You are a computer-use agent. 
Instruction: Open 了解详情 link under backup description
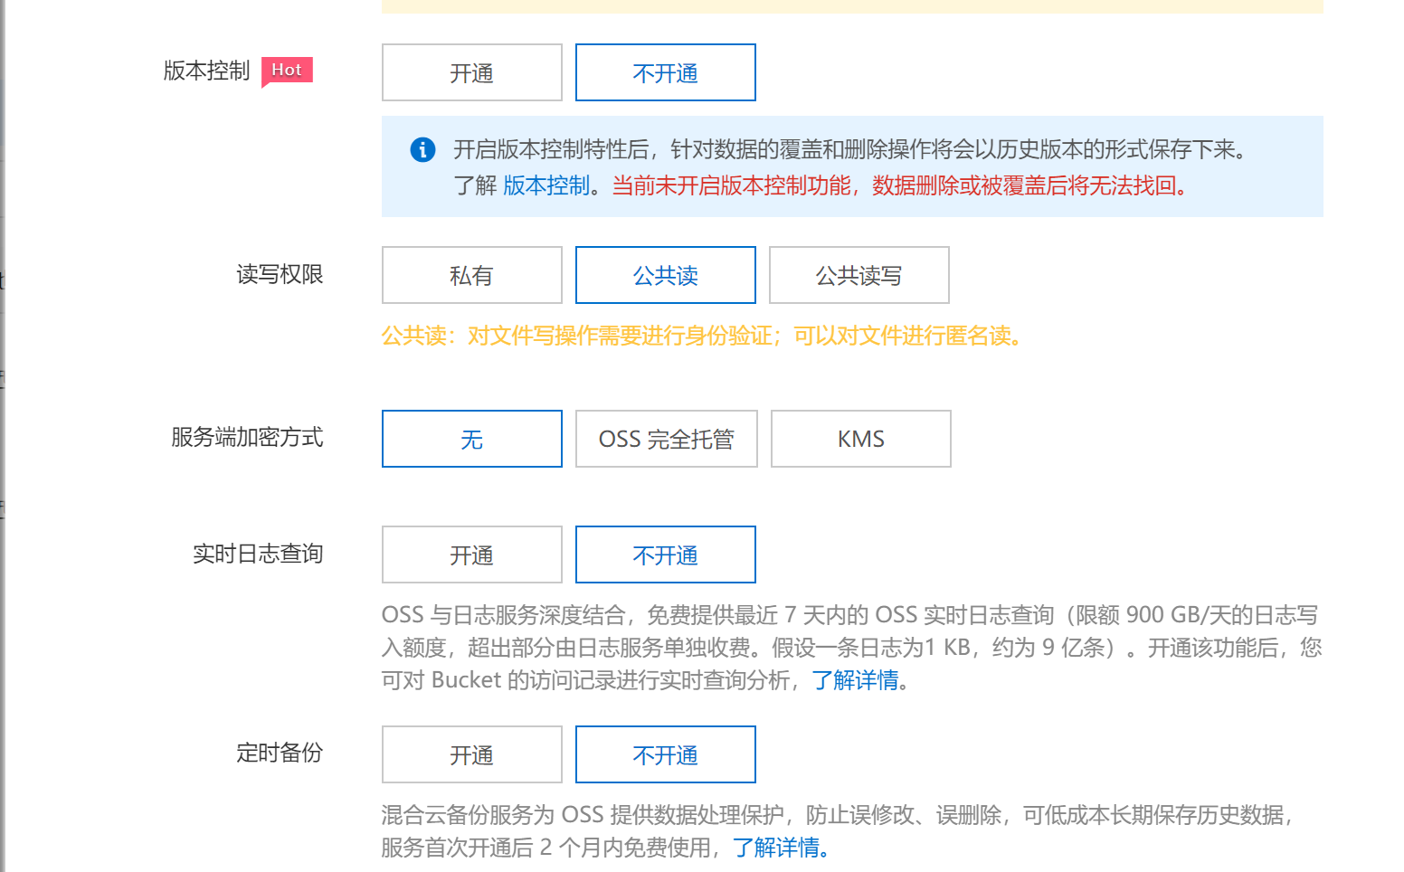coord(776,848)
